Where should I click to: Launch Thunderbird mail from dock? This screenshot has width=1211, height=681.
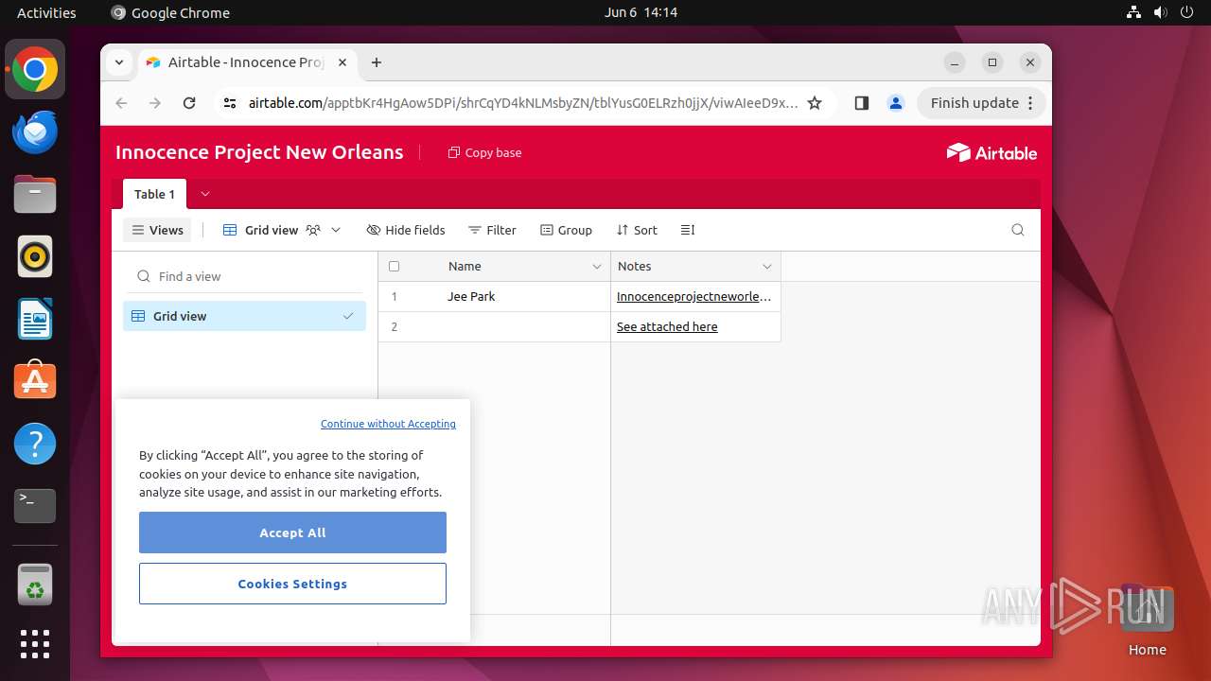tap(35, 131)
